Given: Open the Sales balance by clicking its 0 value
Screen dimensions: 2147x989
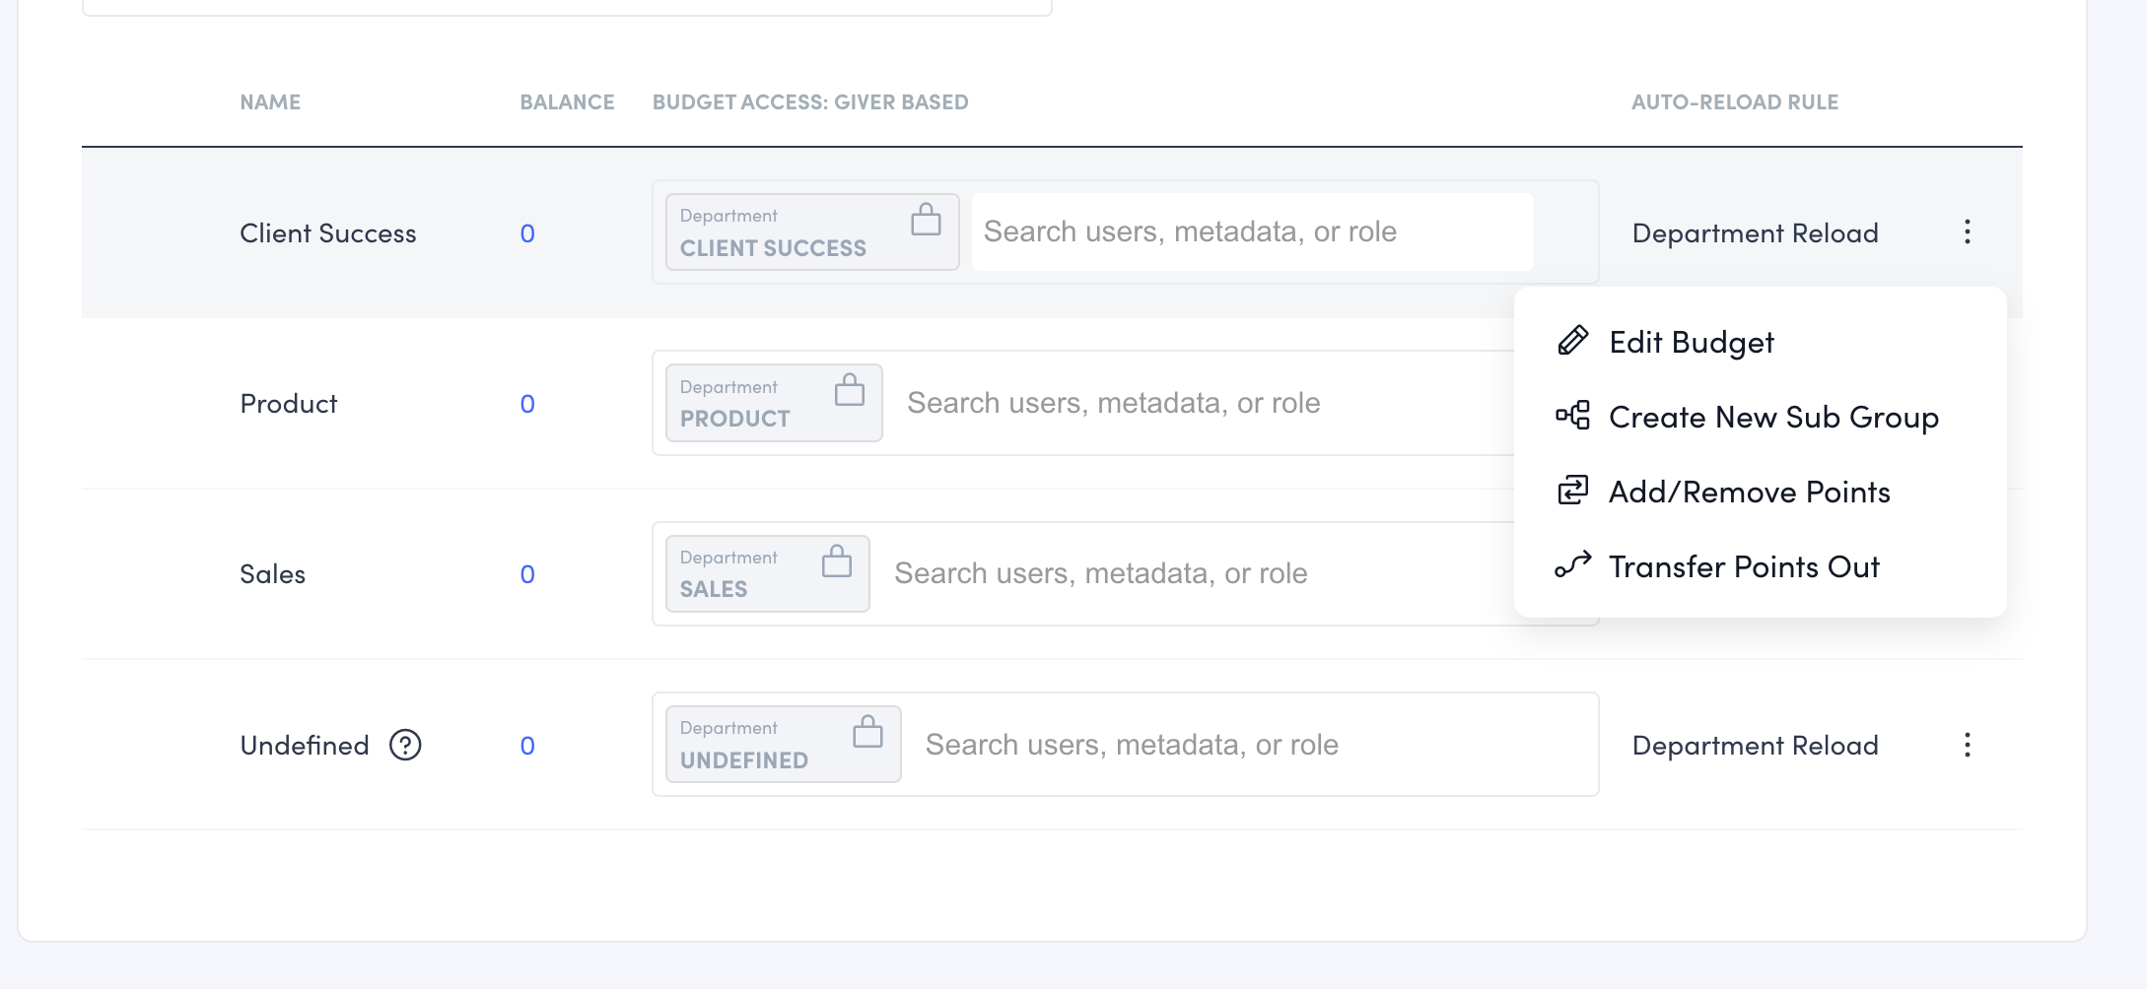Looking at the screenshot, I should pyautogui.click(x=528, y=574).
